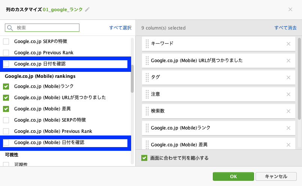
Task: Click drag handle of Google.co.jp (Mobile)ランク column
Action: pos(147,128)
